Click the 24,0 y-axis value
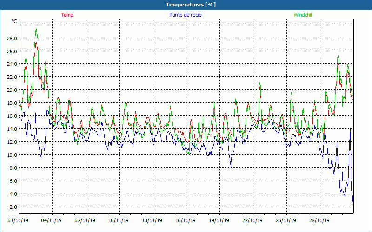372x232 pixels. (12, 64)
